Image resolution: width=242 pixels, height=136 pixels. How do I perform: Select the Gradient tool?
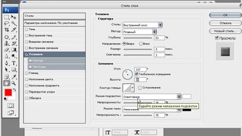(14, 49)
